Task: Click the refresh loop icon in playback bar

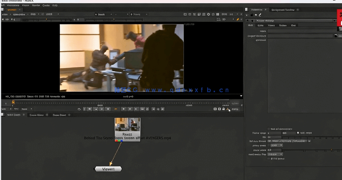Action: tap(79, 109)
